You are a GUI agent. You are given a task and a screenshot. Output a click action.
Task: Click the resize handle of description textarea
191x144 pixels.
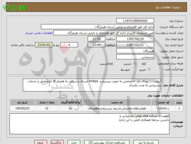(x=24, y=90)
